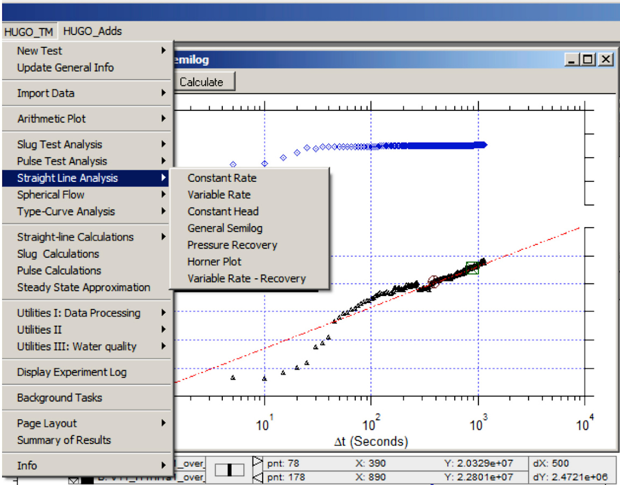620x485 pixels.
Task: Minimize the semilog plot window
Action: (x=572, y=60)
